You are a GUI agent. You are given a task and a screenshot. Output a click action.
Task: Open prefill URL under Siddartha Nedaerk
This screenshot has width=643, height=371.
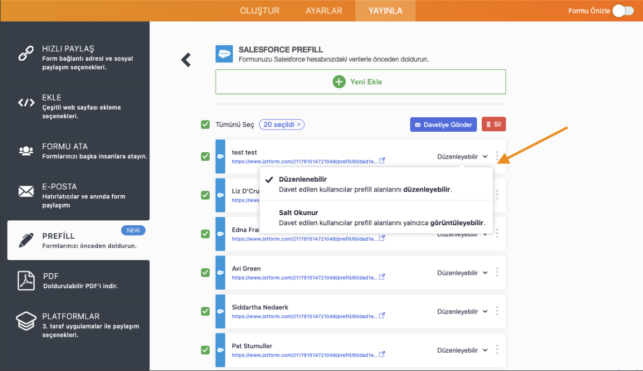click(304, 317)
